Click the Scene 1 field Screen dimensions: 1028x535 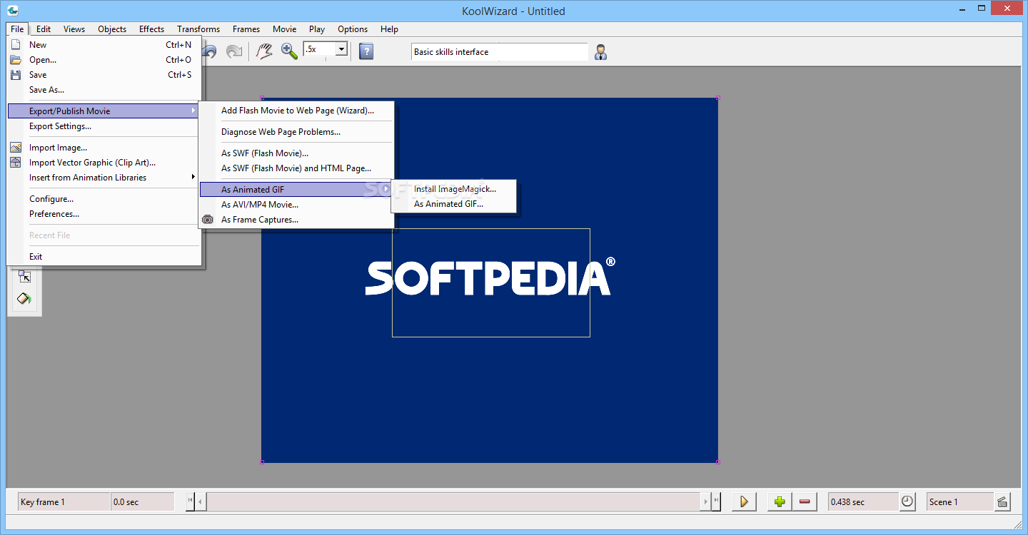(x=959, y=501)
